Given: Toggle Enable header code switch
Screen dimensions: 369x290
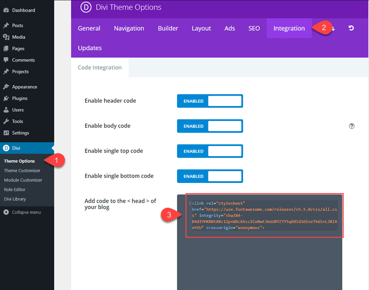Looking at the screenshot, I should [x=210, y=101].
